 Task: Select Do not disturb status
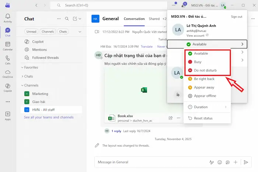pos(205,70)
